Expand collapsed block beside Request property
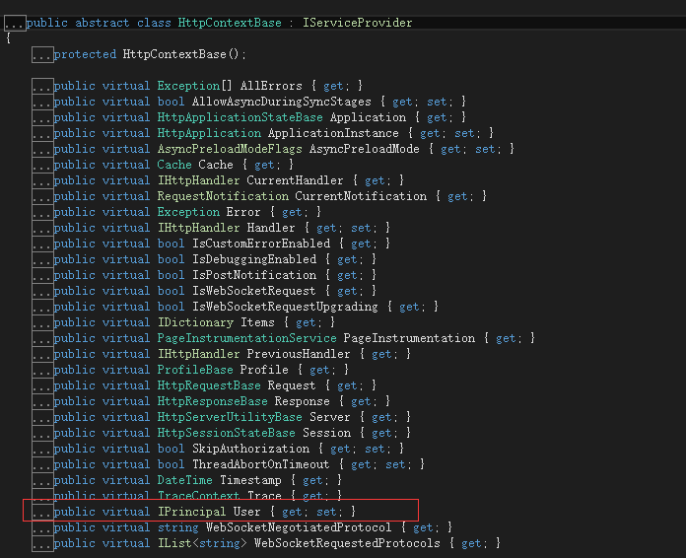Image resolution: width=686 pixels, height=558 pixels. (42, 386)
